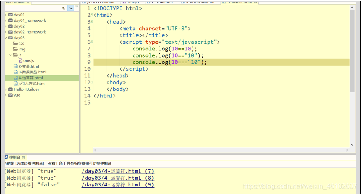This screenshot has width=361, height=194.
Task: Click line number 15 in gutter
Action: click(x=87, y=102)
